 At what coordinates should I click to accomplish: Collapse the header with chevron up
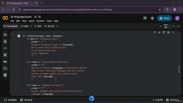click(x=178, y=26)
